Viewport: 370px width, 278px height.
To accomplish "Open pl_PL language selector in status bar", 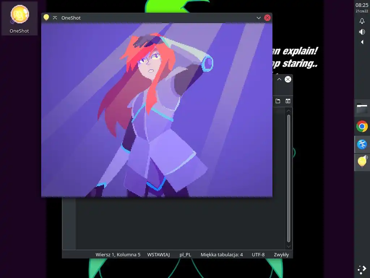I will click(x=185, y=254).
